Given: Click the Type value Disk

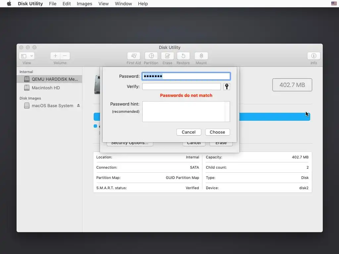Looking at the screenshot, I should coord(305,178).
